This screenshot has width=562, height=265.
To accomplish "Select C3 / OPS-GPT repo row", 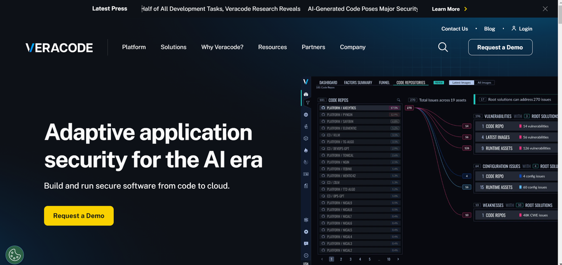I will pos(361,196).
